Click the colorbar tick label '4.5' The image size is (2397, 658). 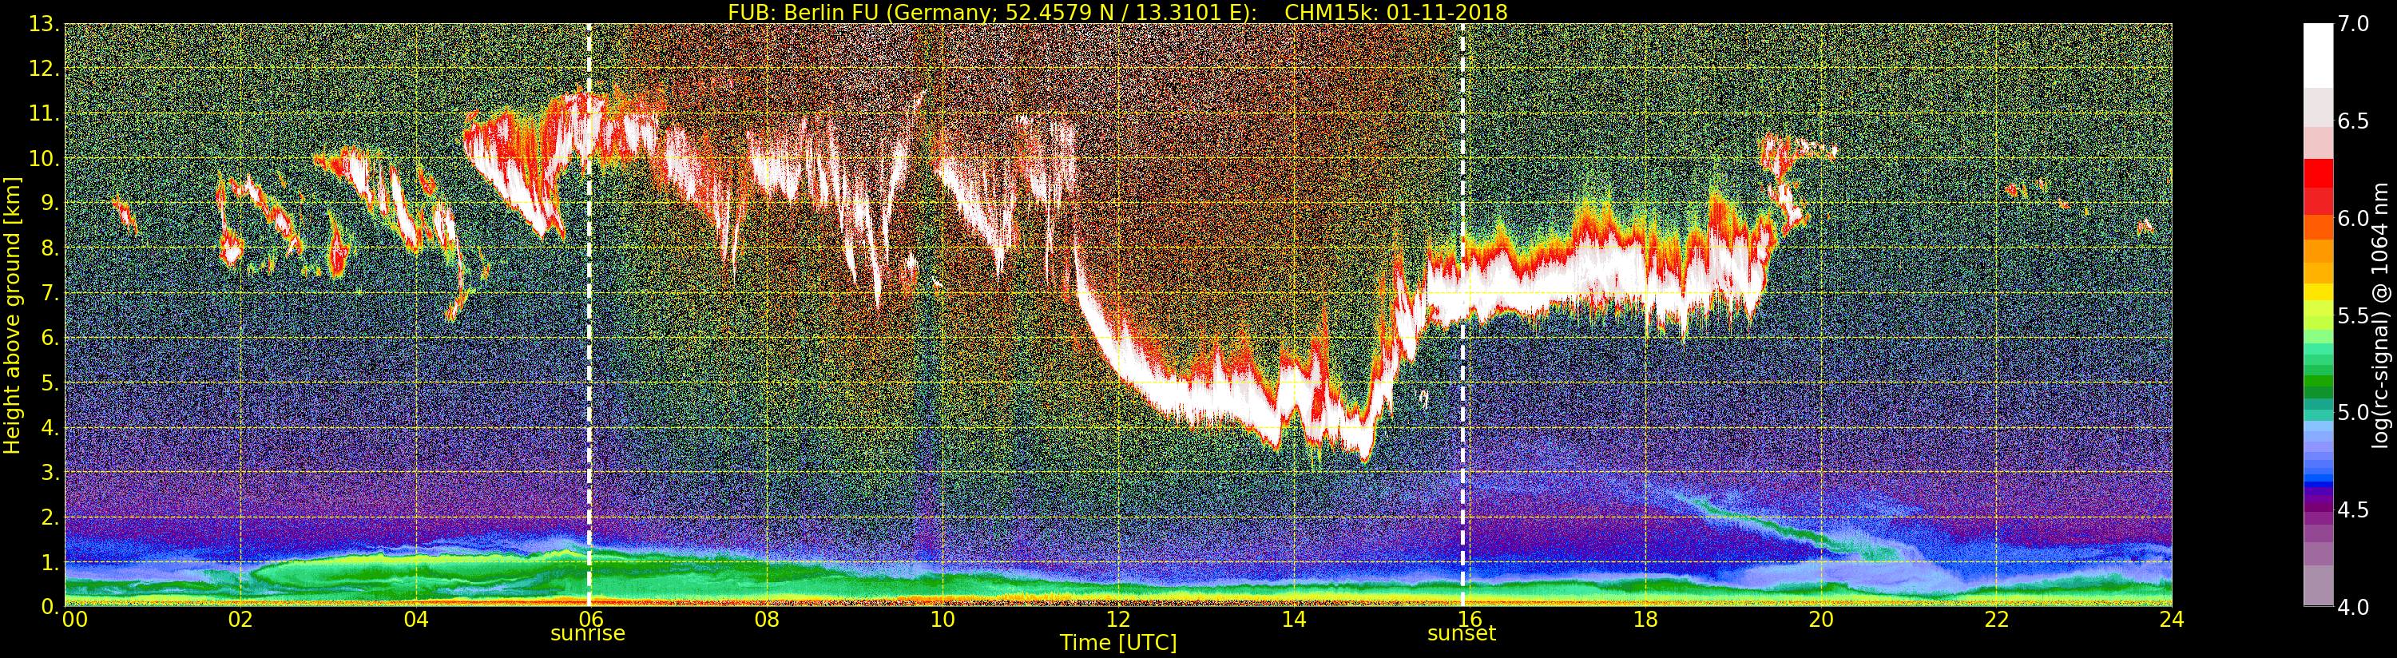(2354, 511)
